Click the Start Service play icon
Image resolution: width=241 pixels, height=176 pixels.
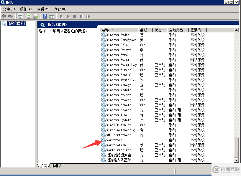(61, 16)
